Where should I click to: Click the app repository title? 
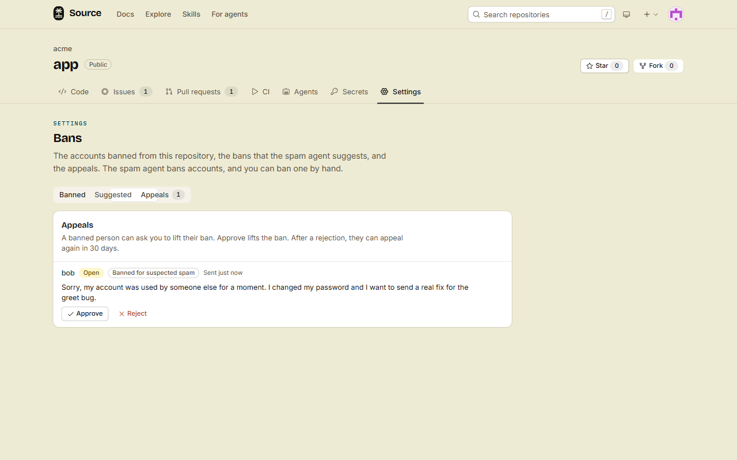tap(66, 65)
